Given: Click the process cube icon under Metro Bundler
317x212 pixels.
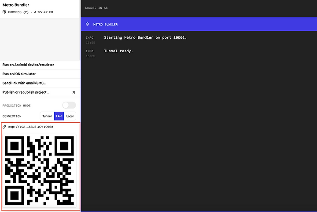Looking at the screenshot, I should [x=4, y=12].
